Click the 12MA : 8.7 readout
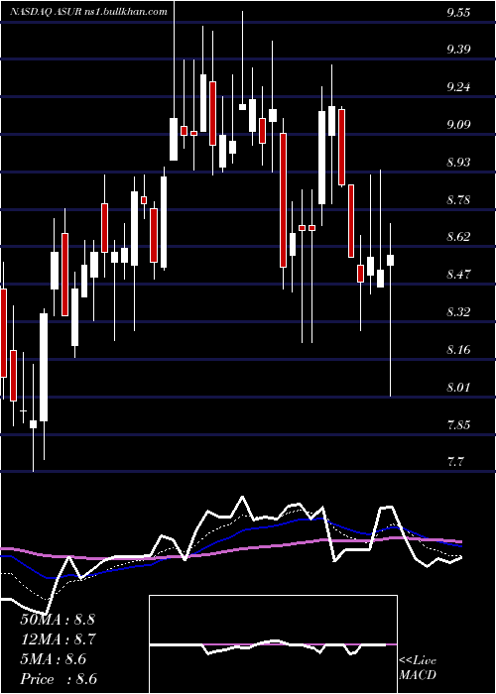496x694 pixels. (58, 639)
